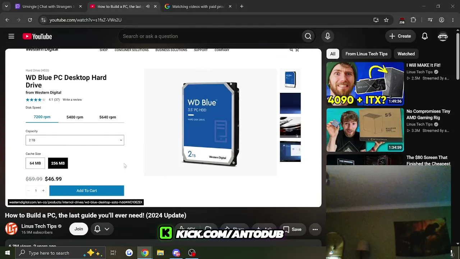The width and height of the screenshot is (460, 259).
Task: Open the Windows Start menu
Action: 7,253
